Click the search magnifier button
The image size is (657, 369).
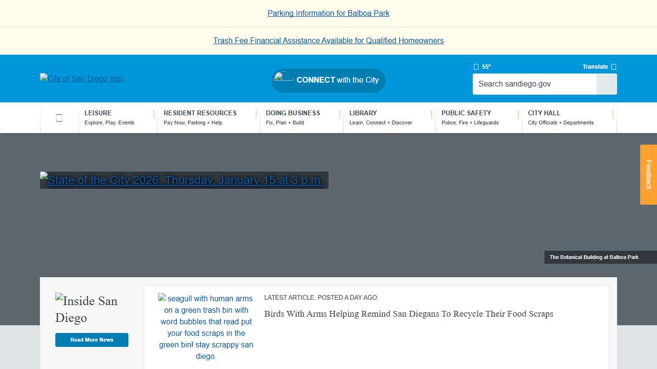tap(606, 84)
